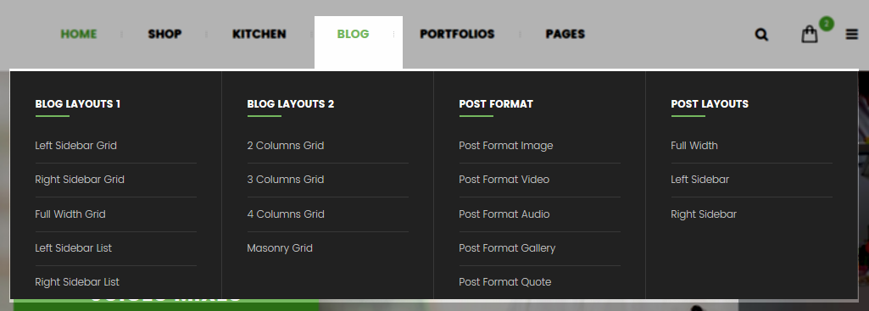This screenshot has height=311, width=869.
Task: Open the KITCHEN menu item
Action: 259,35
